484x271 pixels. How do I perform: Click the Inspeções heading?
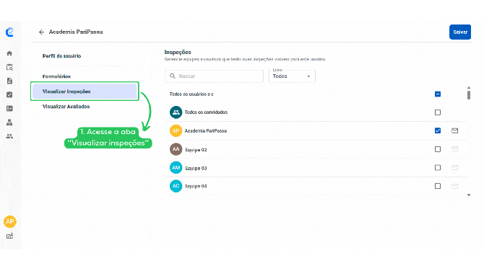(x=178, y=52)
